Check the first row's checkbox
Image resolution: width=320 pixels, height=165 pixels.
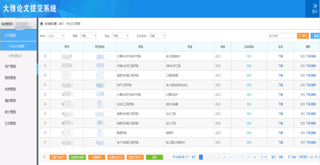[x=45, y=56]
